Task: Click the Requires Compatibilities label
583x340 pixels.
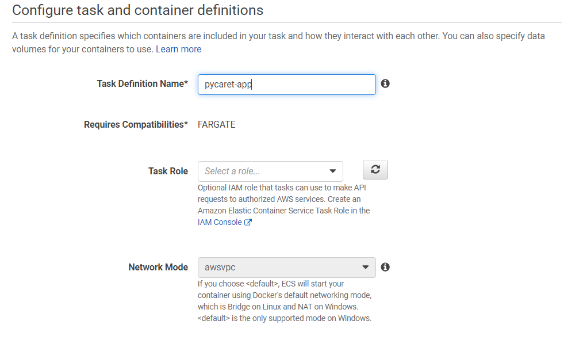Action: 136,125
